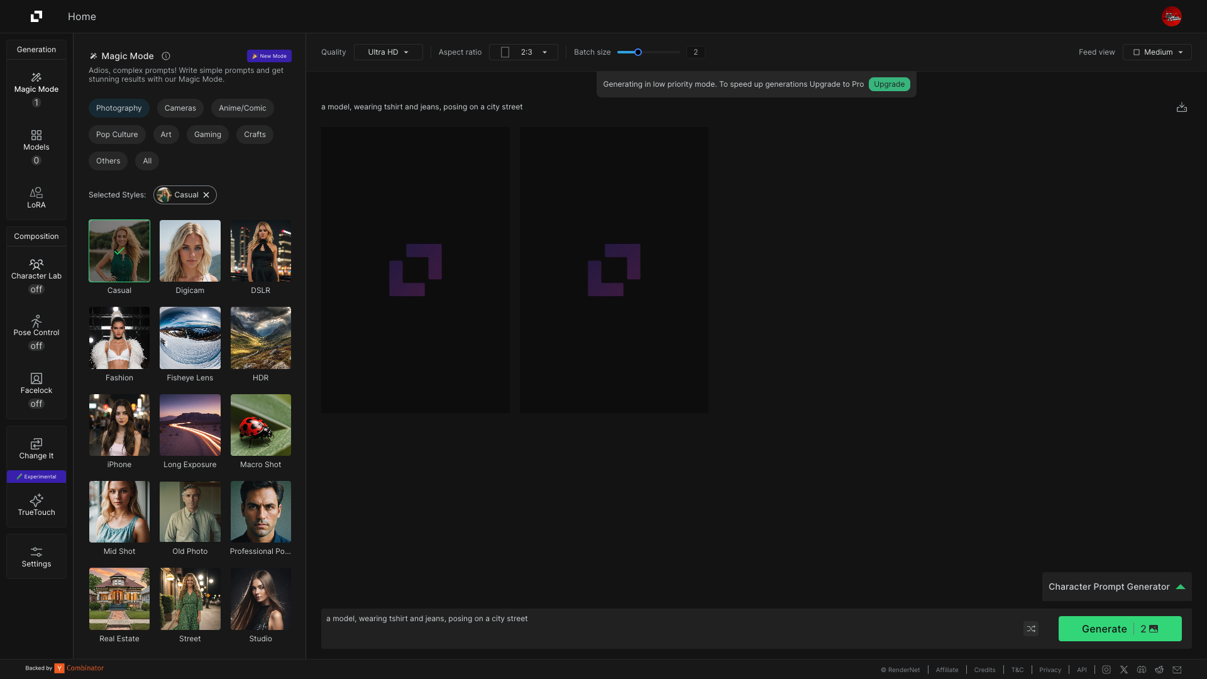Viewport: 1207px width, 679px height.
Task: Toggle Facelock on
Action: [x=36, y=404]
